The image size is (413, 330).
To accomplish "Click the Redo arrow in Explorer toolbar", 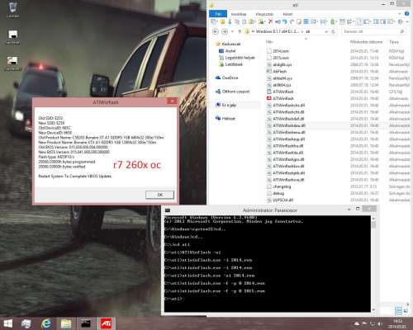I will point(292,21).
